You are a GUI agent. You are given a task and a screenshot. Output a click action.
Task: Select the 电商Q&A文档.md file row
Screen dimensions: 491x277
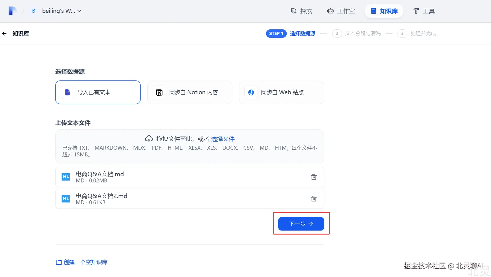pos(190,177)
